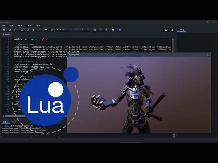Cut selected text with scissors icon
This screenshot has height=163, width=218.
pyautogui.click(x=22, y=30)
